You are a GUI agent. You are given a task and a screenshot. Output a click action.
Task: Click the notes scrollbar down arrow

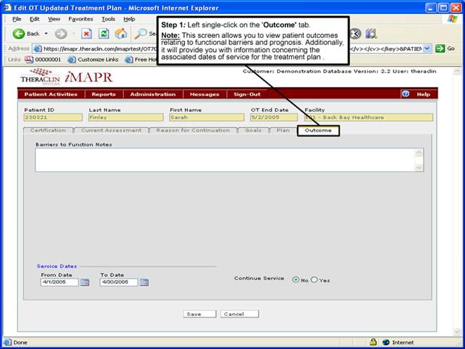419,167
